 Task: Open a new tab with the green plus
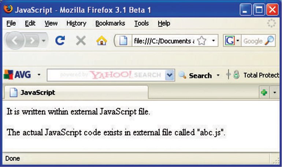point(264,93)
